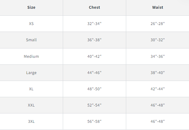Click chest measurement 44"-46"
This screenshot has height=130, width=189.
pos(94,73)
